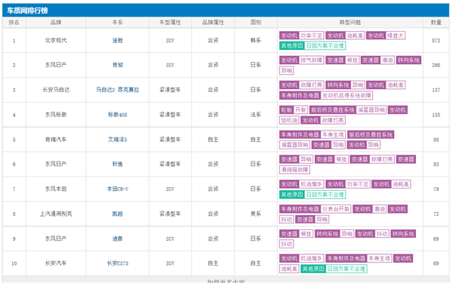Open the 途胜 car series link
Image resolution: width=453 pixels, height=283 pixels.
click(x=117, y=41)
